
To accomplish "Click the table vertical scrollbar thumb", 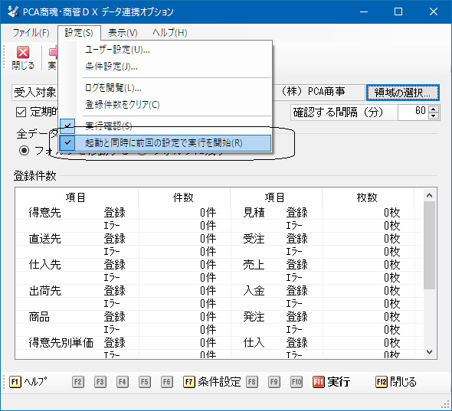I will point(429,246).
